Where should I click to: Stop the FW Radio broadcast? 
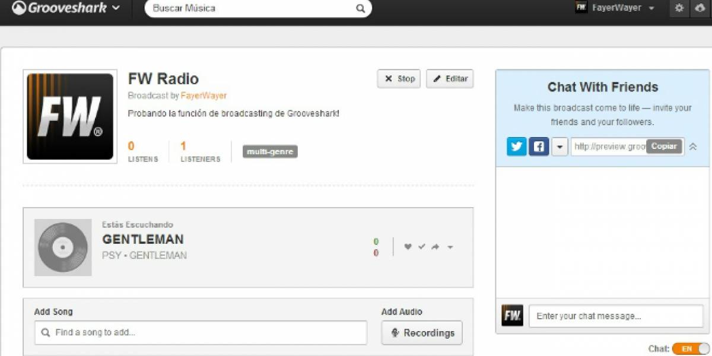pyautogui.click(x=399, y=79)
